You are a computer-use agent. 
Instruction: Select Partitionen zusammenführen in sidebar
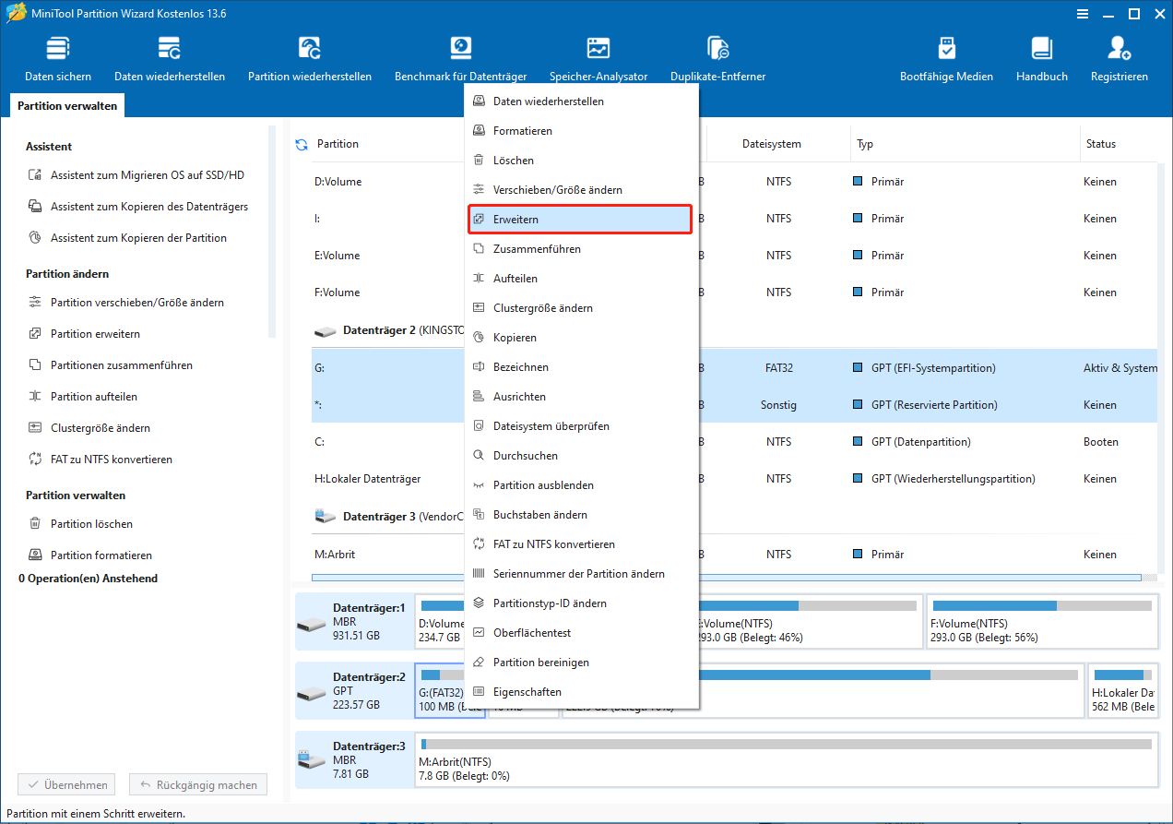[110, 365]
